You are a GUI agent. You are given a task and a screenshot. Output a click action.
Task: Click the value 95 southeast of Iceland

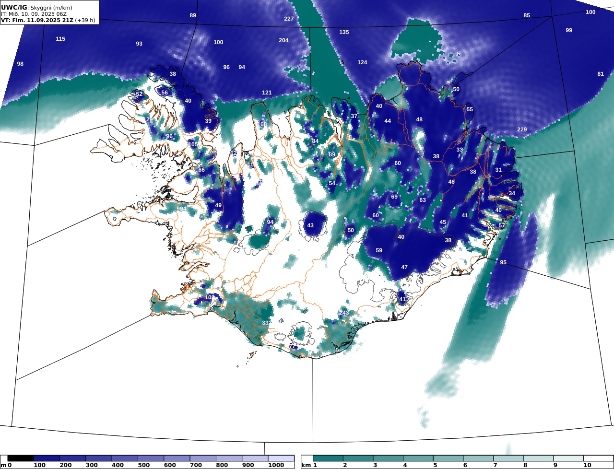pos(503,262)
